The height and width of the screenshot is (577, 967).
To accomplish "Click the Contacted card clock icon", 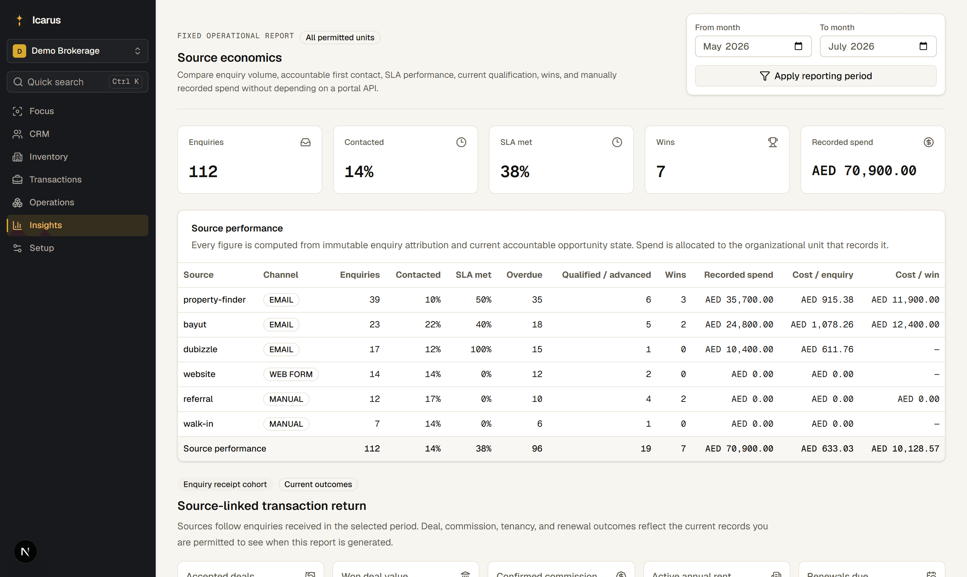I will (461, 142).
